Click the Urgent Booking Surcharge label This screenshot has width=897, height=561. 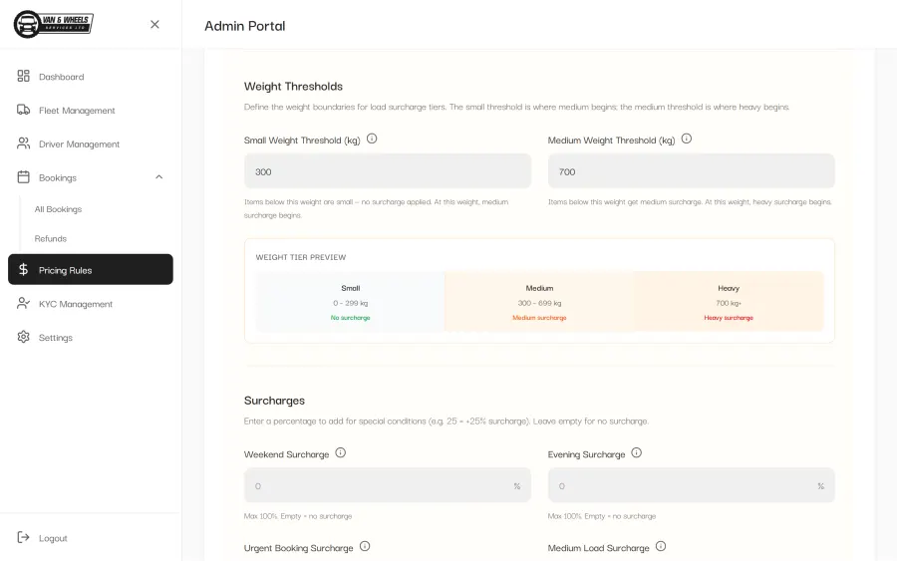pos(299,548)
